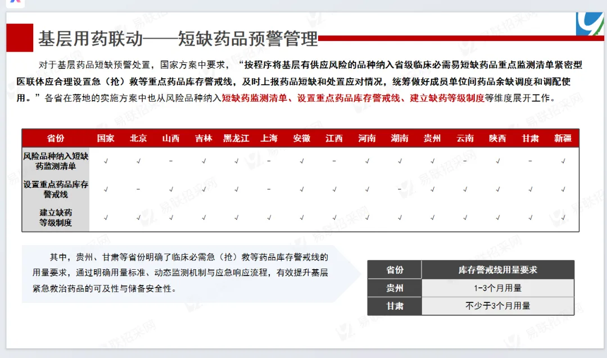Select the '河南' column header

(x=367, y=138)
